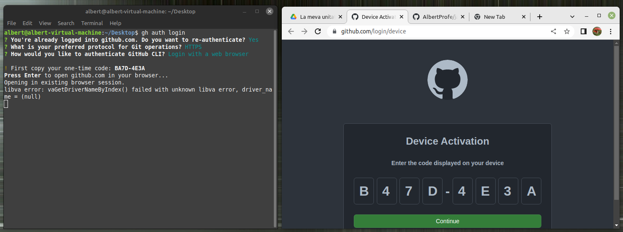
Task: Close the Chrome window
Action: [612, 15]
